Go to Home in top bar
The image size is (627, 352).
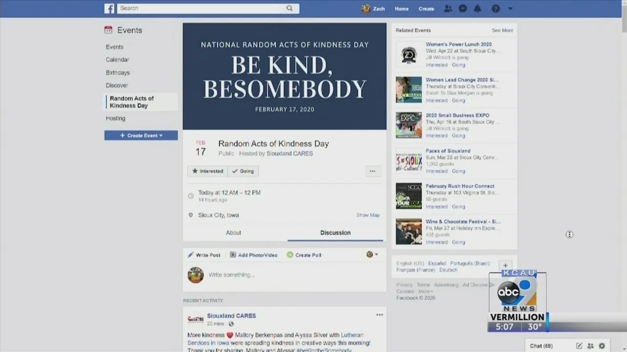pos(402,9)
